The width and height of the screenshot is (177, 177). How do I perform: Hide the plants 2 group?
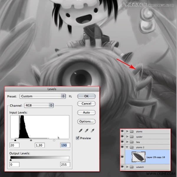coord(122,147)
